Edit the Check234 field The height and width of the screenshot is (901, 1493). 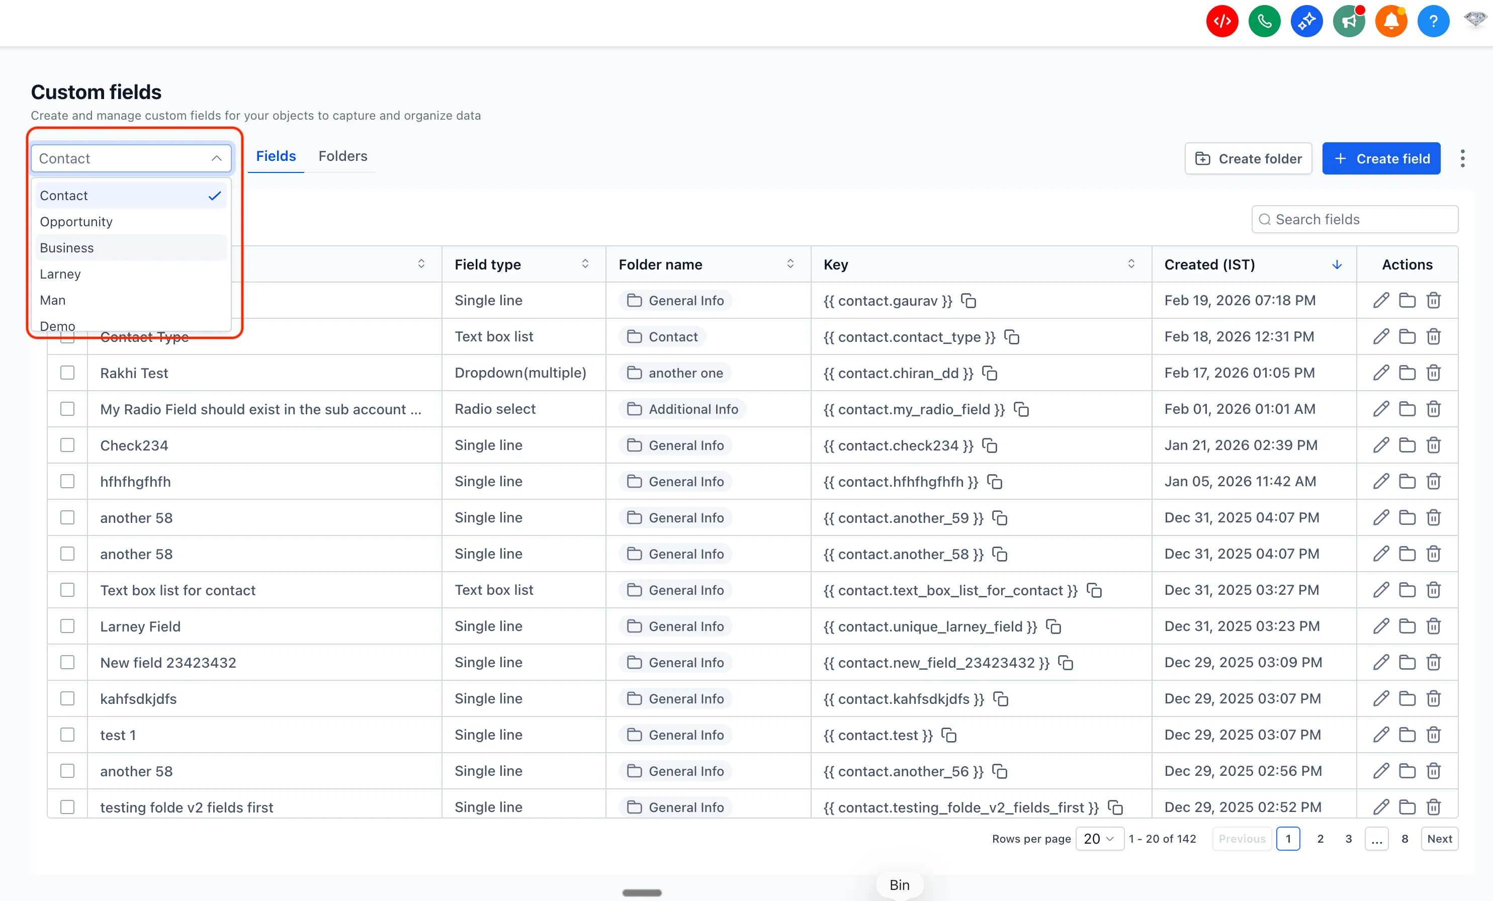click(x=1380, y=445)
